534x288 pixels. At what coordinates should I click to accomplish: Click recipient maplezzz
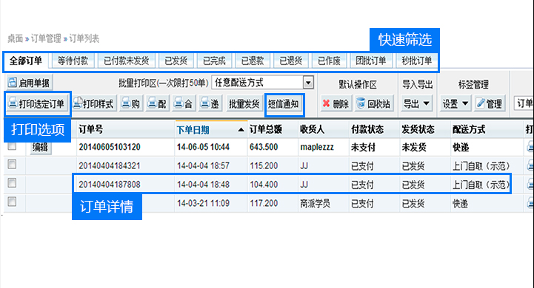[x=317, y=148]
